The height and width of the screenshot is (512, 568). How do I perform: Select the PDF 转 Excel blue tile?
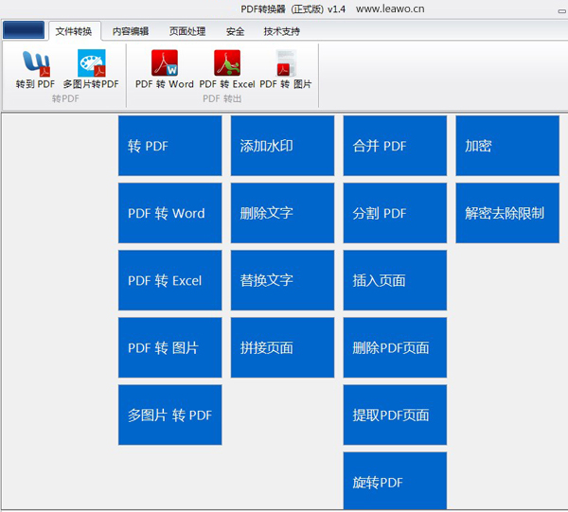coord(169,280)
